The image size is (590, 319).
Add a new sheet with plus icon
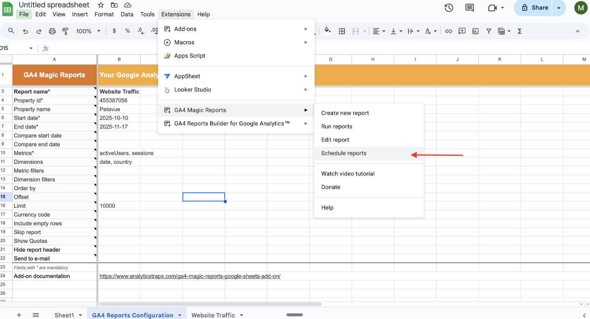point(19,315)
